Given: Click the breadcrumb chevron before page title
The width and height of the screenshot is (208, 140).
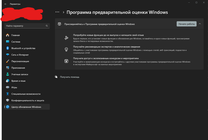Looking at the screenshot, I should [63, 12].
